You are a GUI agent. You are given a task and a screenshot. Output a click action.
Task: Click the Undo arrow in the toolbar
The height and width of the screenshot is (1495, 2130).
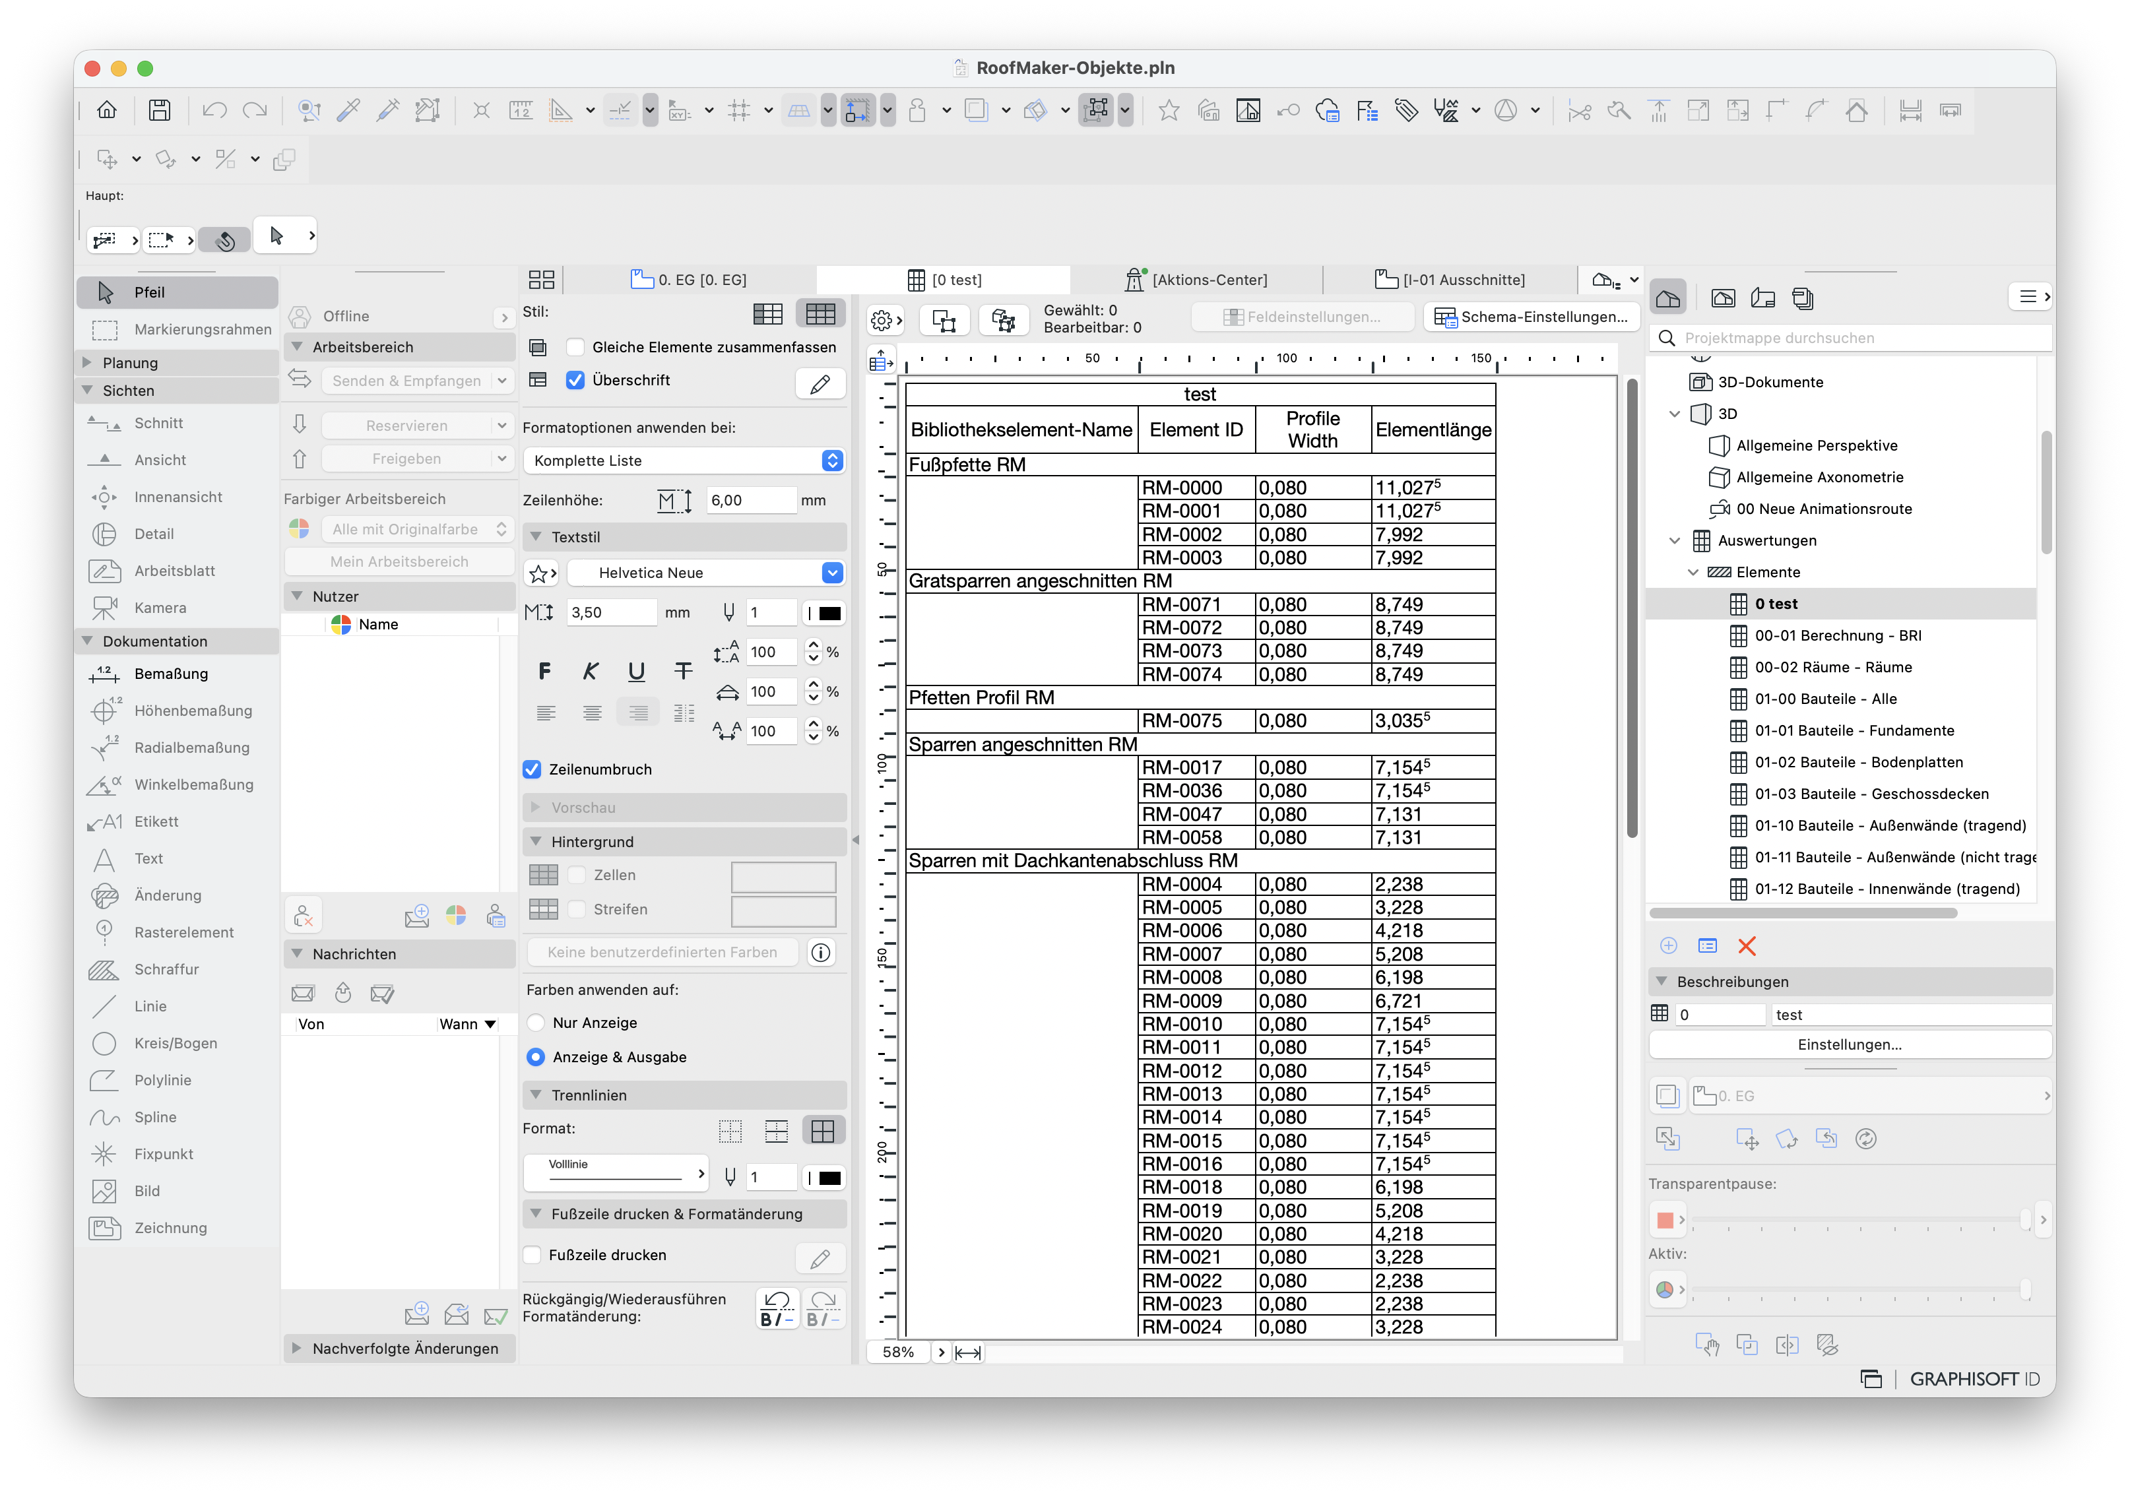coord(215,111)
